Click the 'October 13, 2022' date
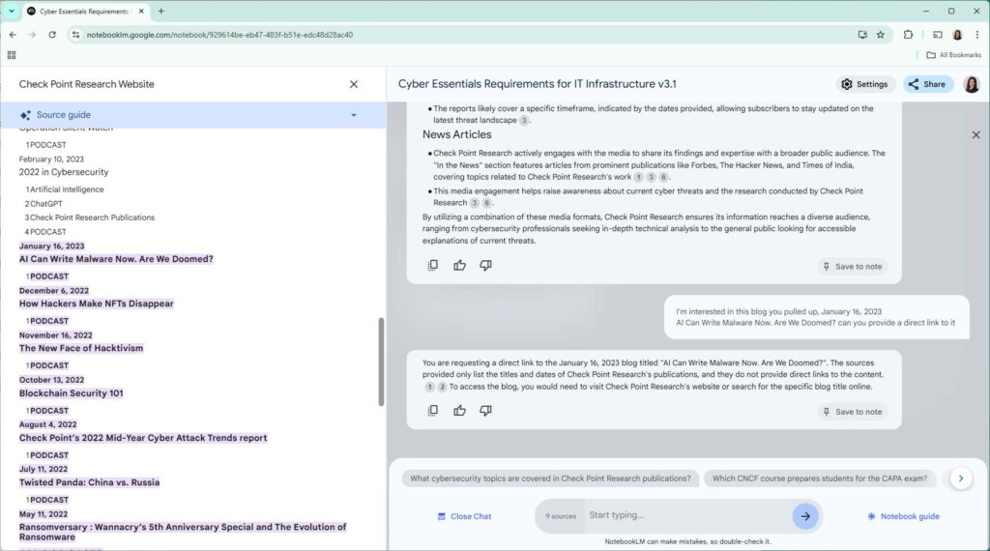 click(52, 380)
